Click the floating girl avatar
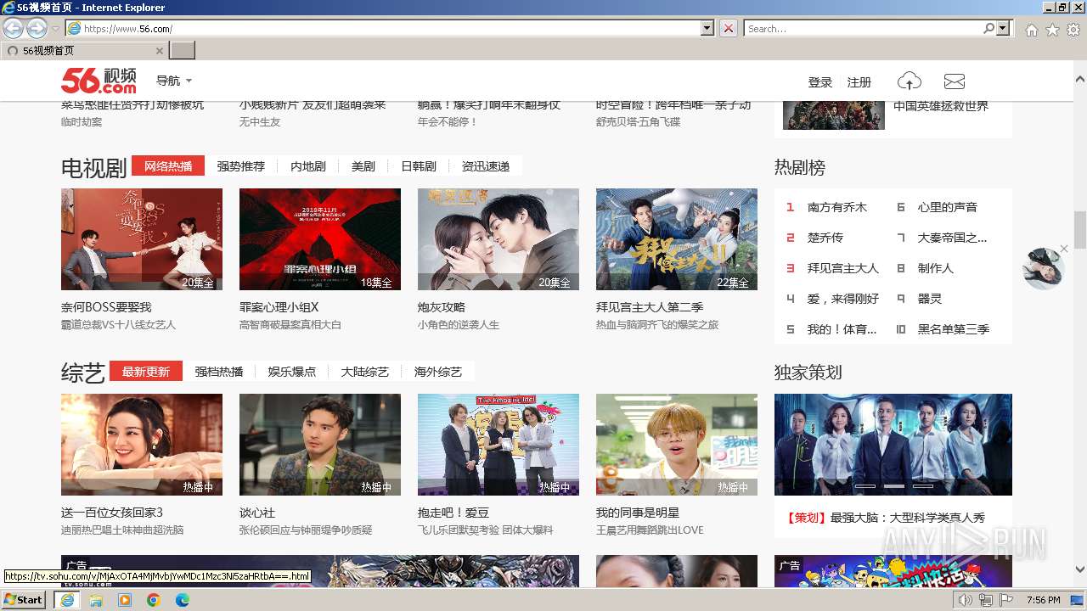 [1043, 269]
